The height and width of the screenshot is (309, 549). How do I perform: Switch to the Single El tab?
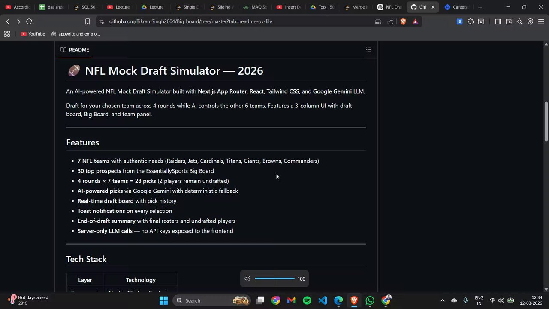187,7
